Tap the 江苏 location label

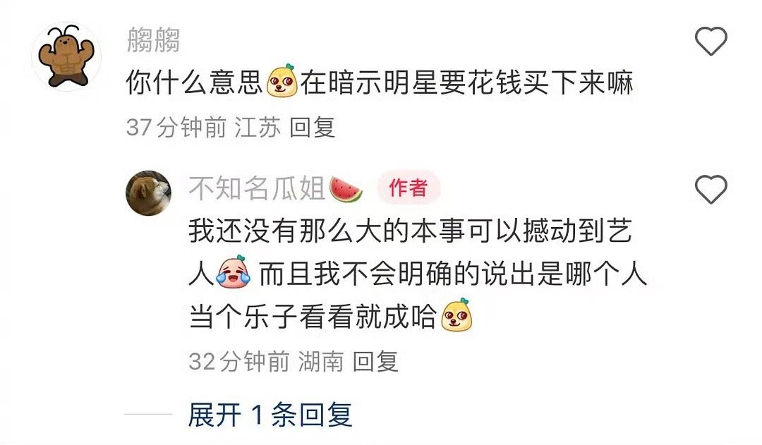258,128
